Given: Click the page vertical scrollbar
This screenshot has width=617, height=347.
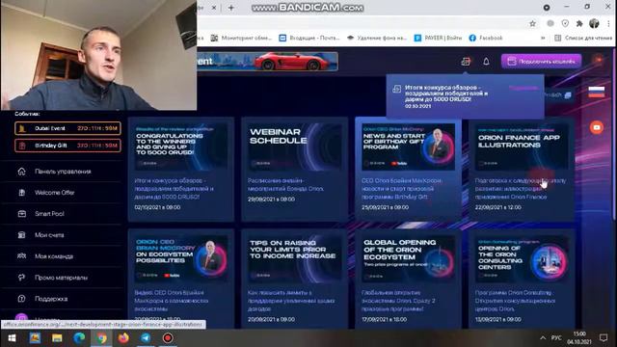Looking at the screenshot, I should (614, 134).
